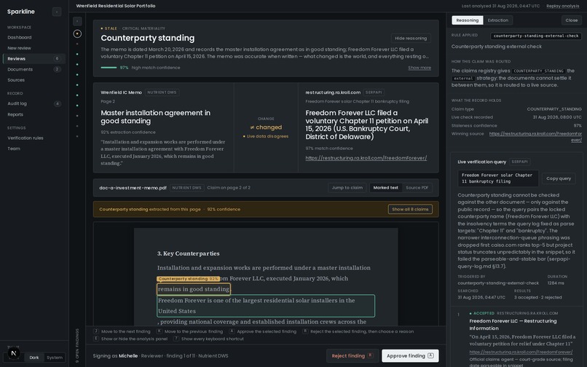Close the reasoning panel
587x367 pixels.
pos(571,20)
